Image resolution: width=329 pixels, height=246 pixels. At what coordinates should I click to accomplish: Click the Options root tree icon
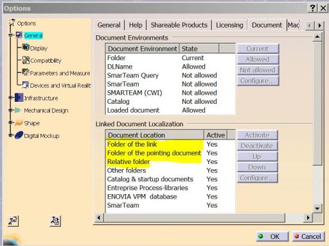[12, 22]
